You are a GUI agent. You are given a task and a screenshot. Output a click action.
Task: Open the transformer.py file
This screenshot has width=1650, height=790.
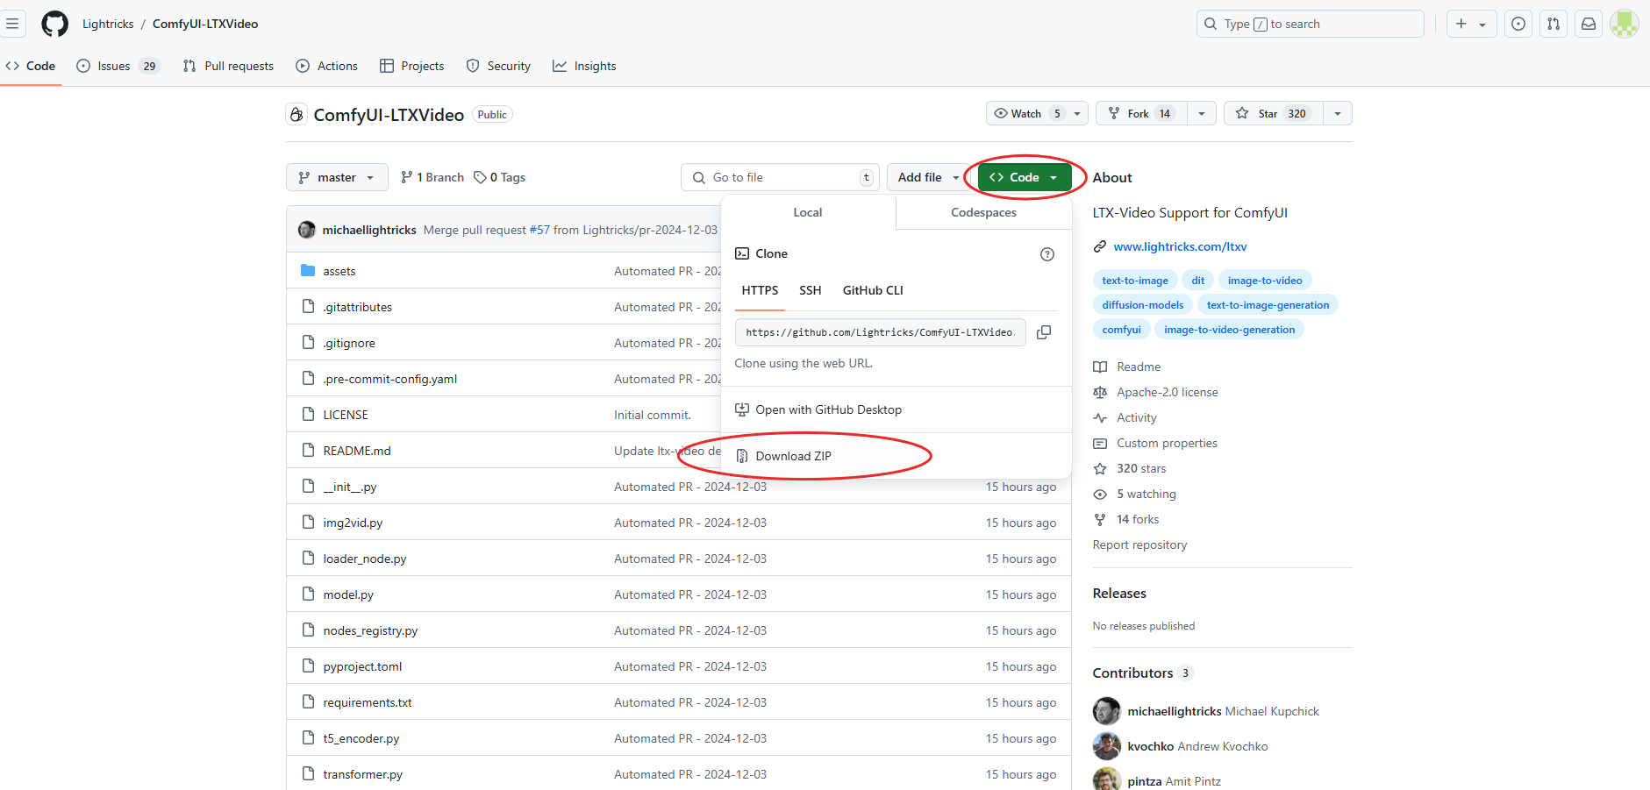363,774
